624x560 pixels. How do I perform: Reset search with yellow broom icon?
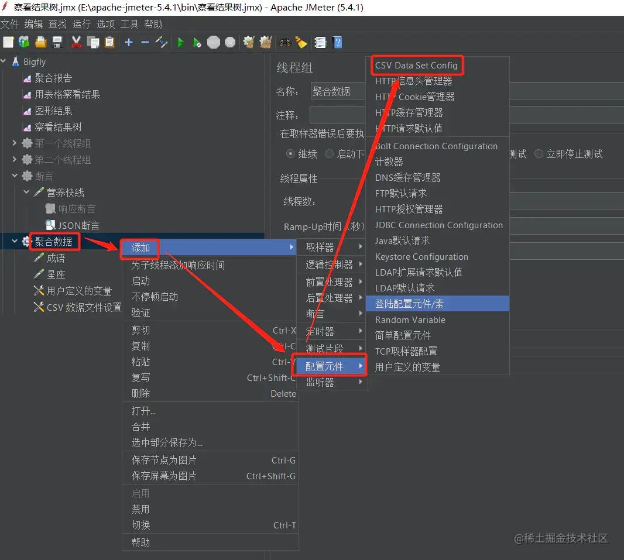[301, 42]
